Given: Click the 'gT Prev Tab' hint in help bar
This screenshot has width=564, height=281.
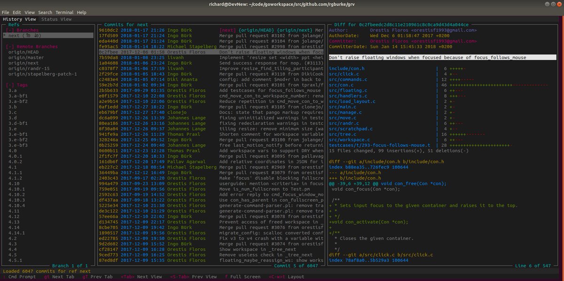Looking at the screenshot, I should pyautogui.click(x=98, y=277).
